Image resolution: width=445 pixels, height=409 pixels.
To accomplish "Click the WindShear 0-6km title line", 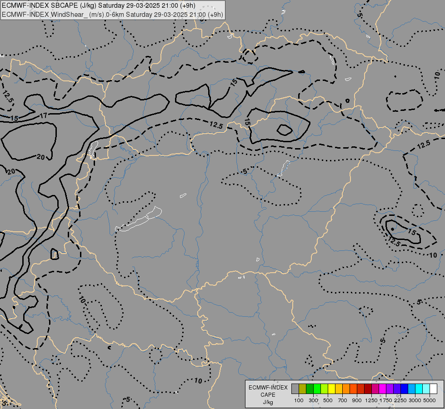I will tap(112, 15).
